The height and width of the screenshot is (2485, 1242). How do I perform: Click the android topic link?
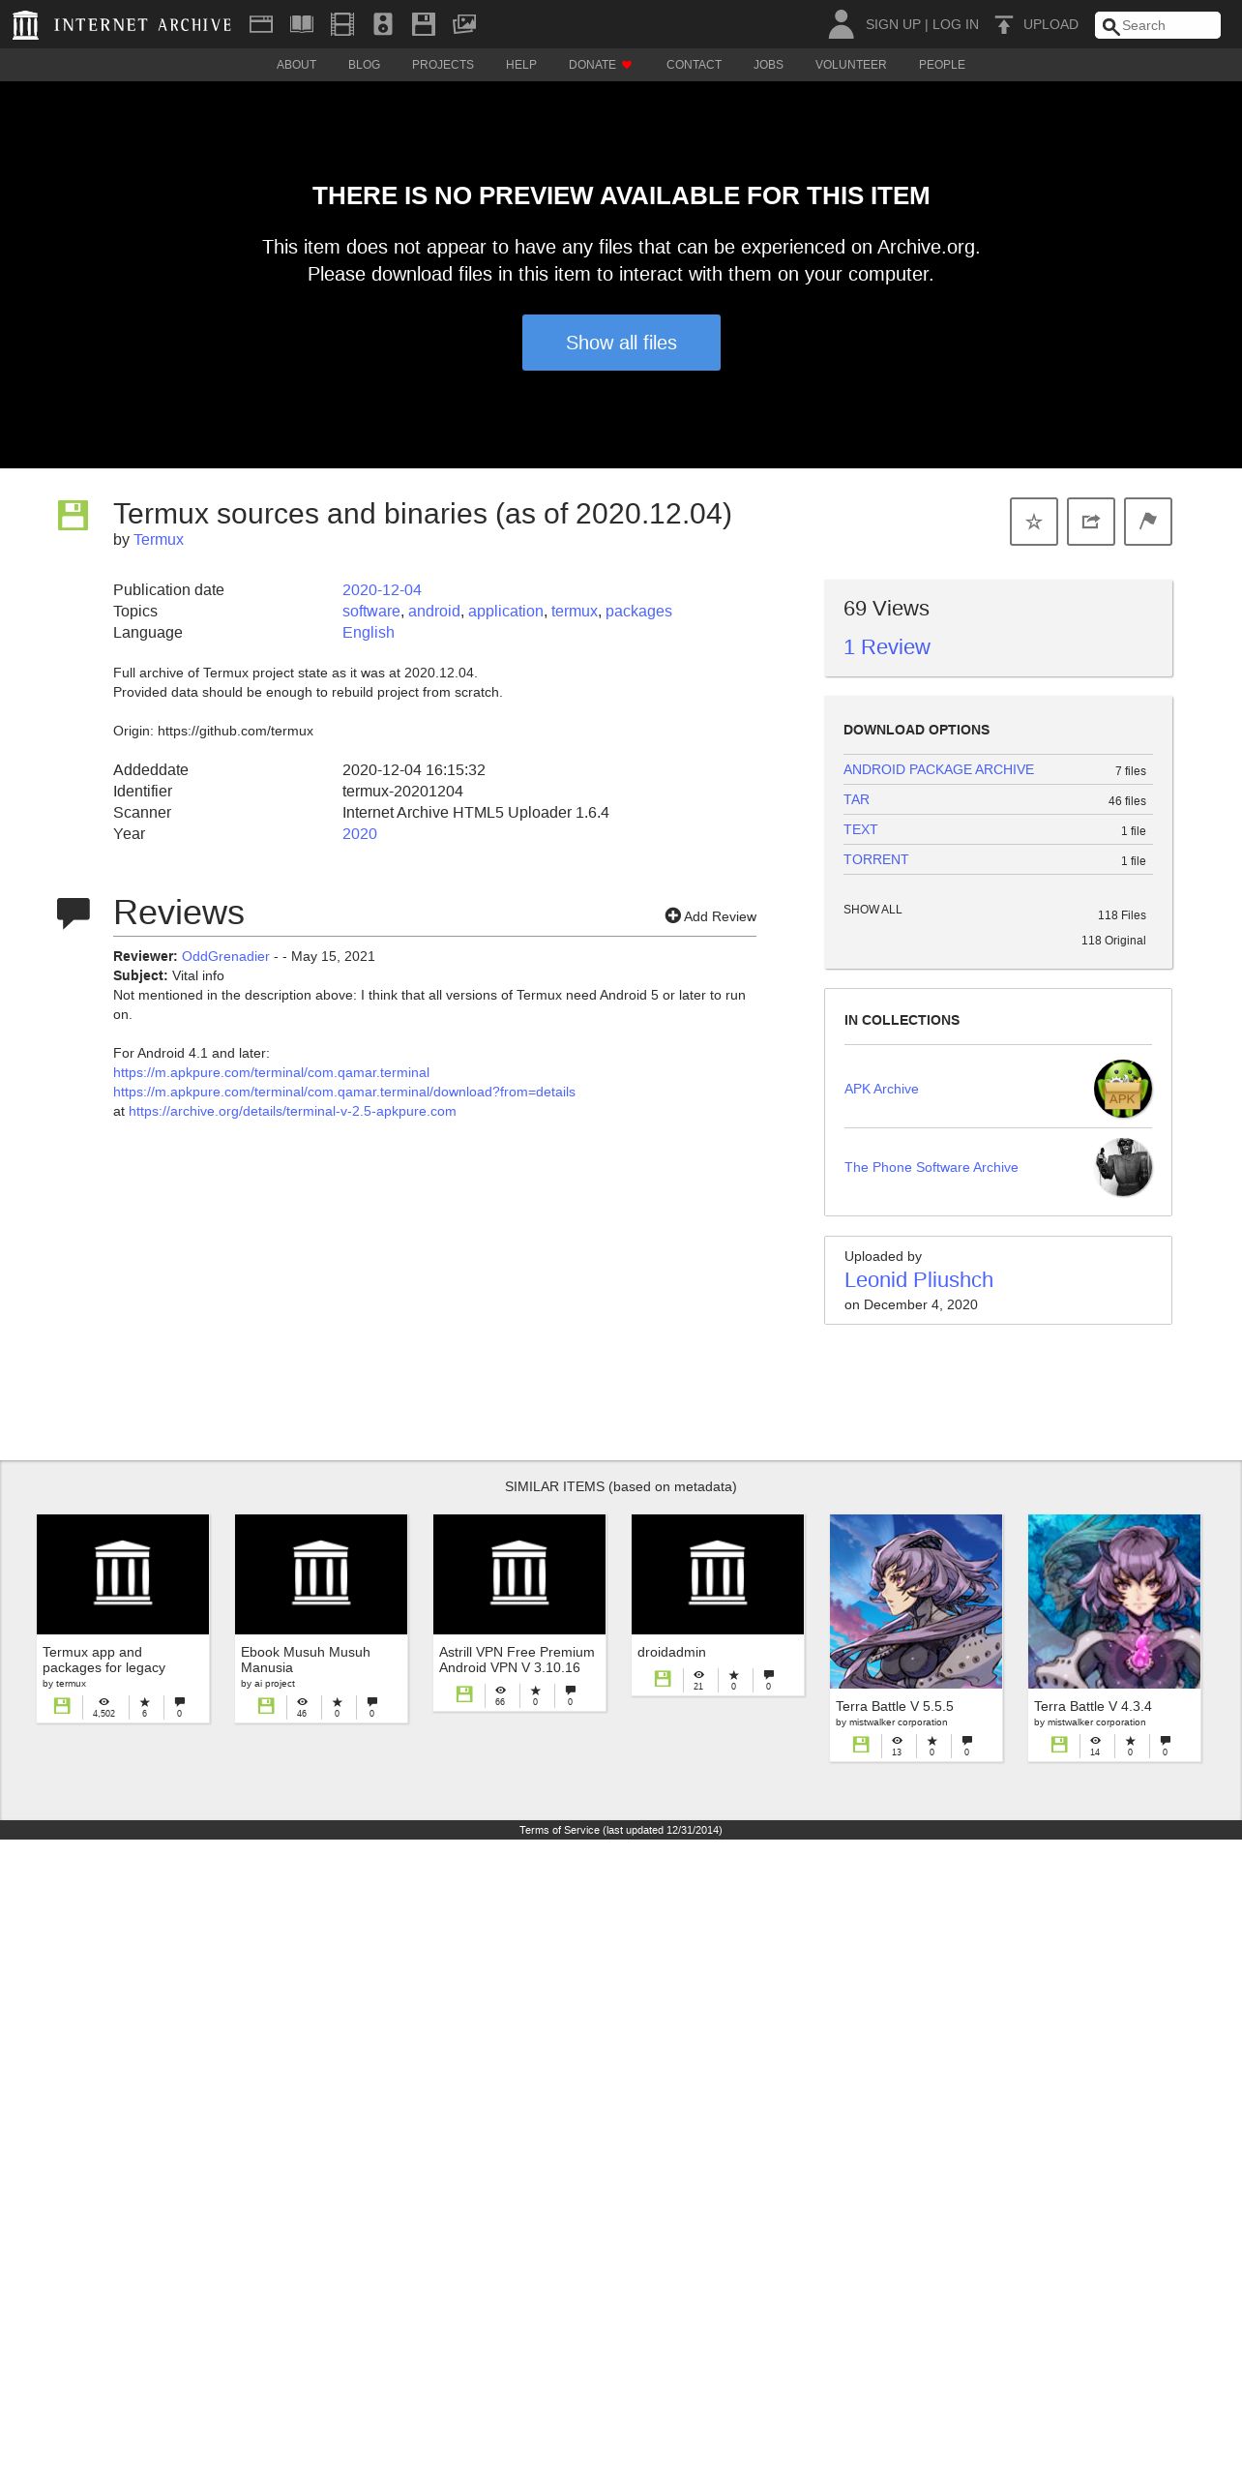pyautogui.click(x=433, y=612)
